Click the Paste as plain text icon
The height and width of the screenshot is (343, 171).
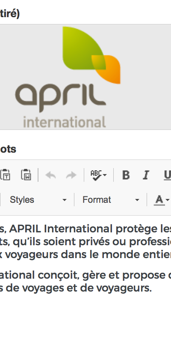pyautogui.click(x=5, y=175)
